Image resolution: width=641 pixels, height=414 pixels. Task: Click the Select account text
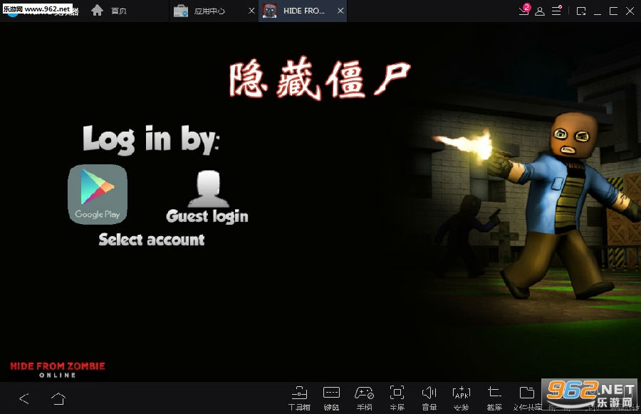[x=152, y=240]
